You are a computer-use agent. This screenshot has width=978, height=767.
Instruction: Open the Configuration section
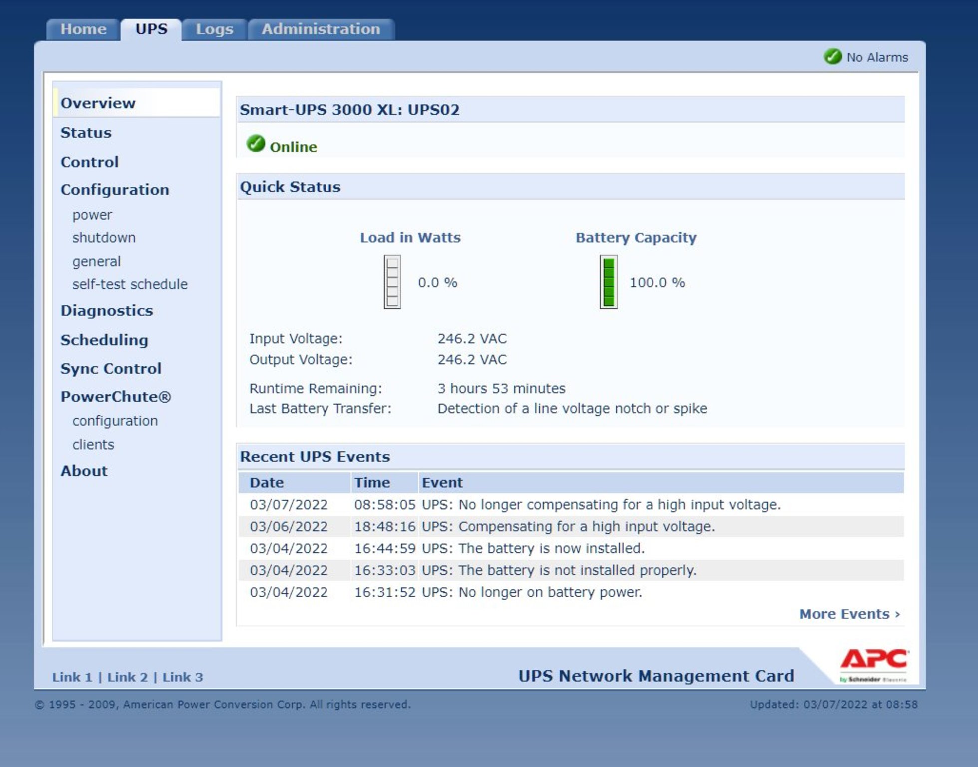(115, 190)
